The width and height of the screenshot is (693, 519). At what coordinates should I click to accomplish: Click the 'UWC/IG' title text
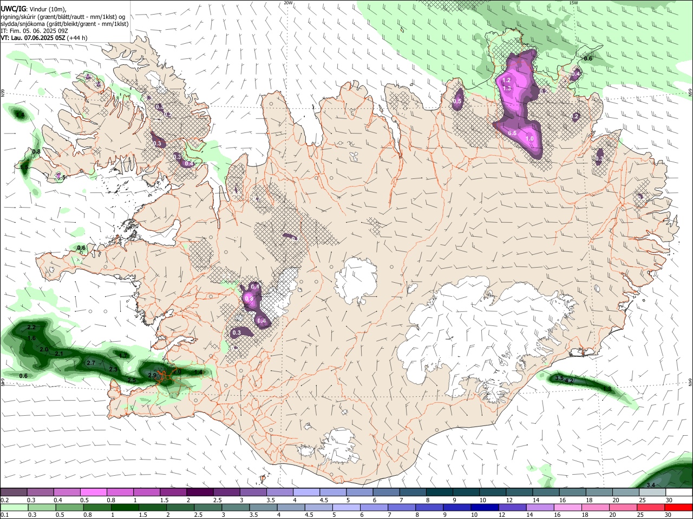click(13, 8)
